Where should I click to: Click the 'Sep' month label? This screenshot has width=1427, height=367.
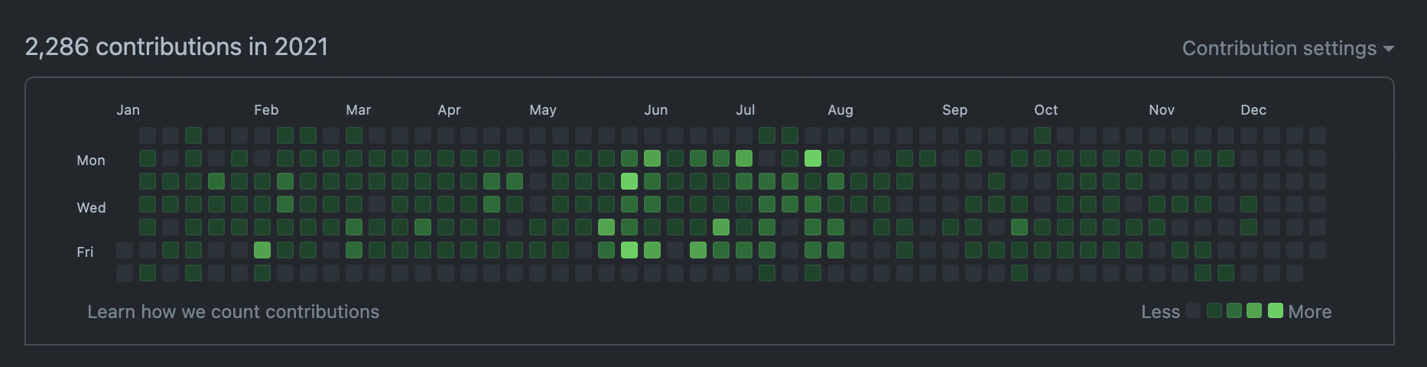coord(954,110)
